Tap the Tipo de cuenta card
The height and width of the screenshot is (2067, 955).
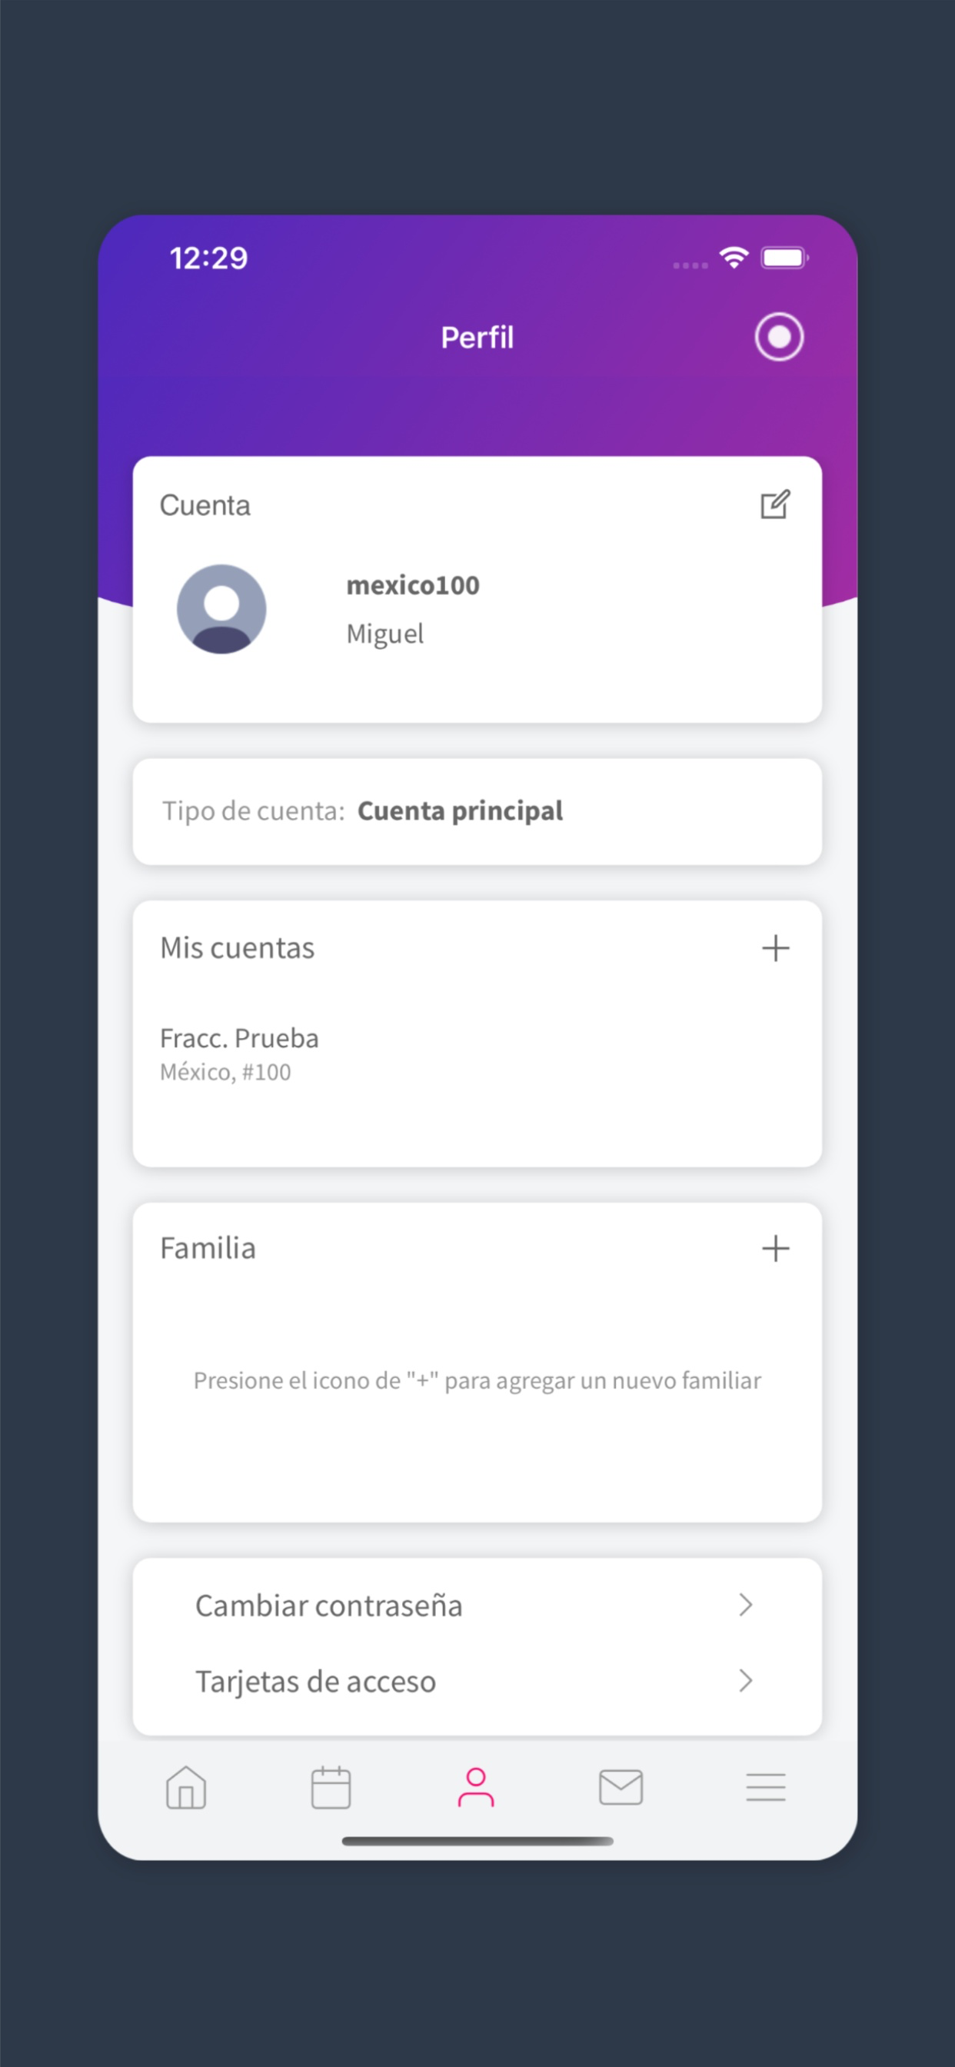tap(477, 811)
